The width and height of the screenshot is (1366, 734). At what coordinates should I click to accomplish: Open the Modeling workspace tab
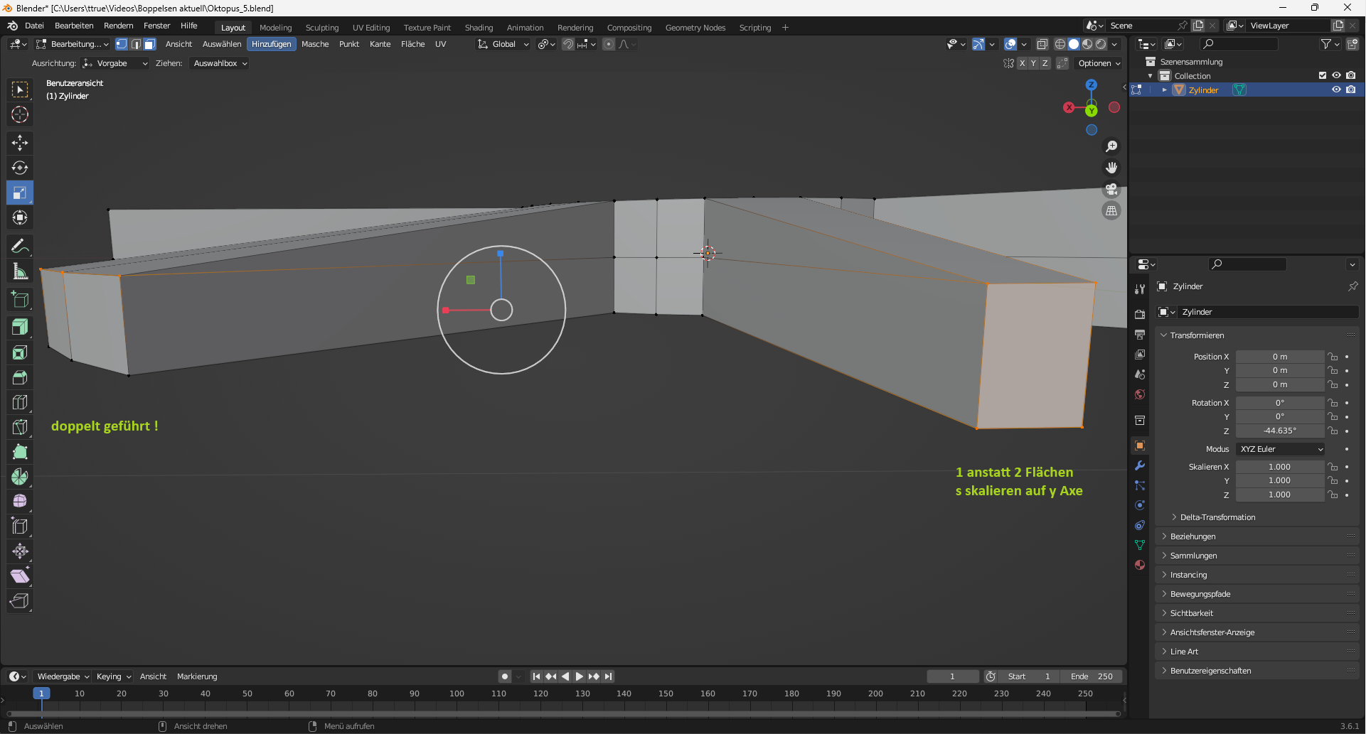coord(275,28)
